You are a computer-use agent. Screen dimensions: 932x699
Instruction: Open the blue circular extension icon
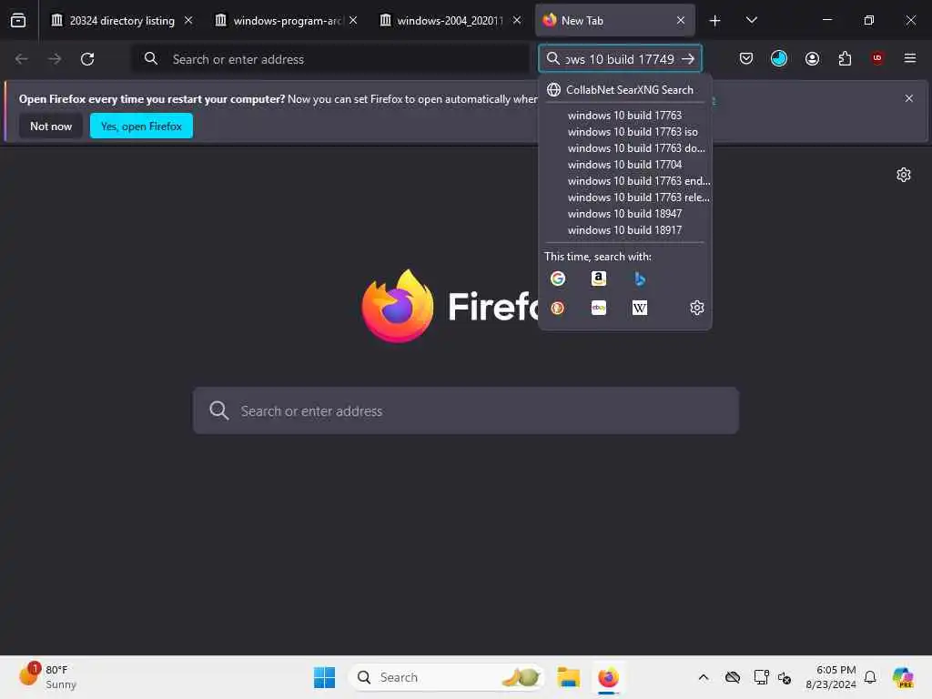[x=779, y=58]
